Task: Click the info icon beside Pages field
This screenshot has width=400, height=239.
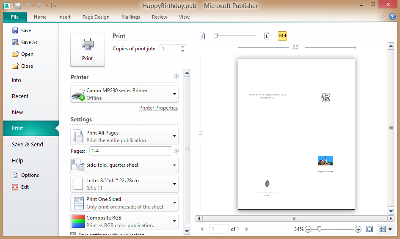Action: pos(176,151)
